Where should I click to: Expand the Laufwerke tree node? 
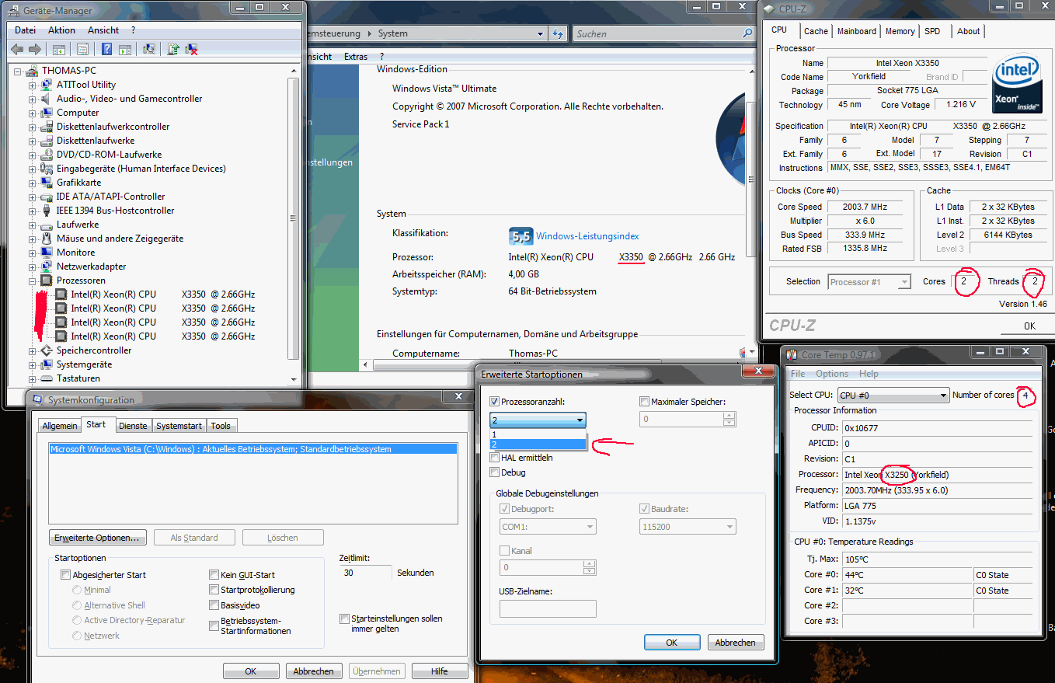33,225
